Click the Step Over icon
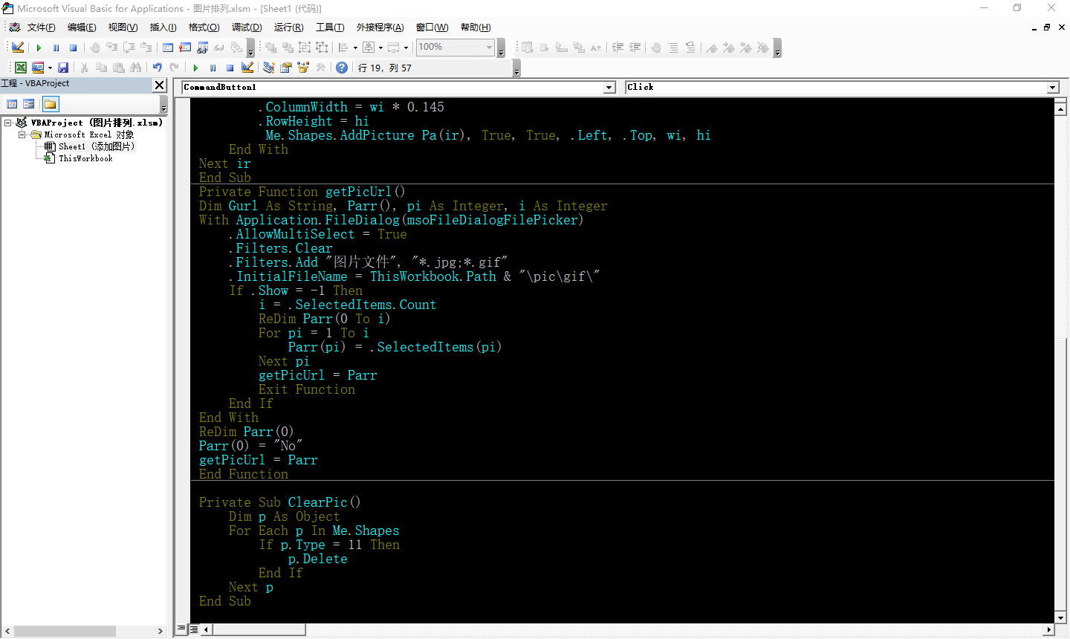Screen dimensions: 1070x639 129,47
